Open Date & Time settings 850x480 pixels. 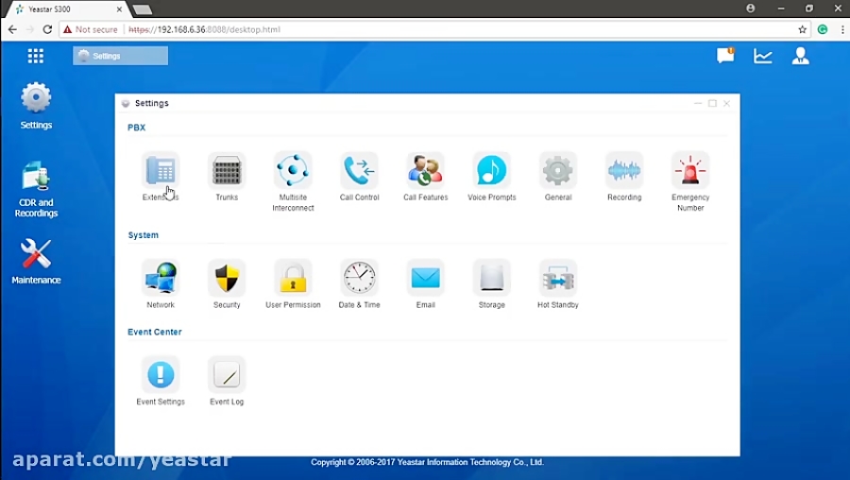pyautogui.click(x=359, y=278)
